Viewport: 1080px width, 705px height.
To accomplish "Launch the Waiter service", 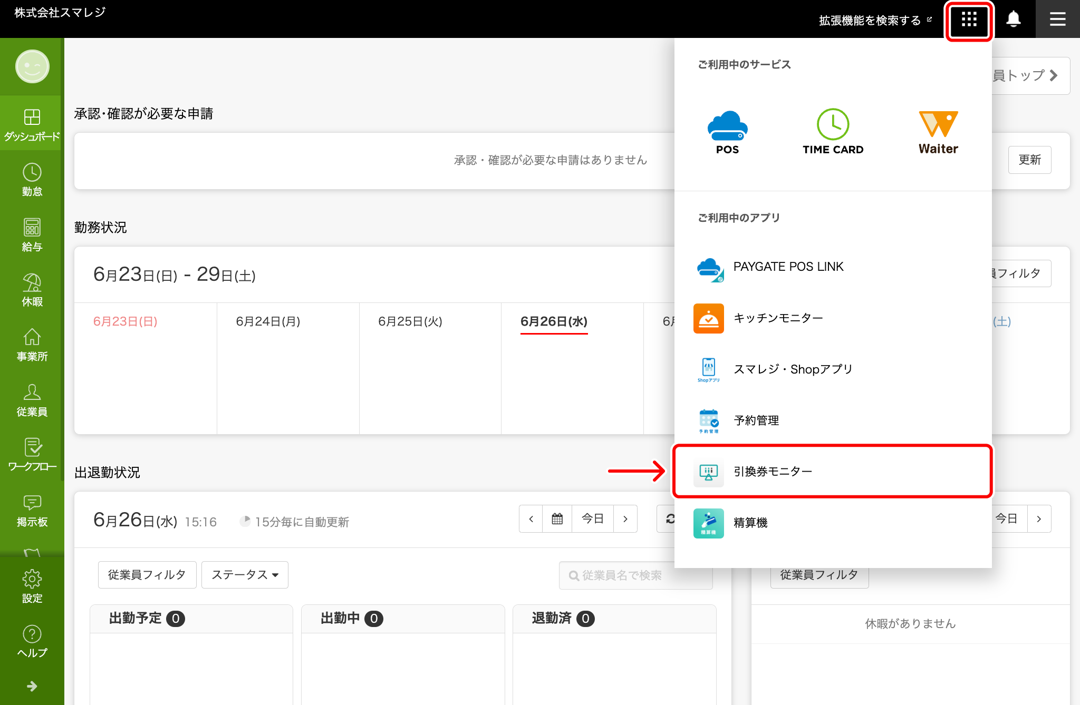I will click(938, 133).
